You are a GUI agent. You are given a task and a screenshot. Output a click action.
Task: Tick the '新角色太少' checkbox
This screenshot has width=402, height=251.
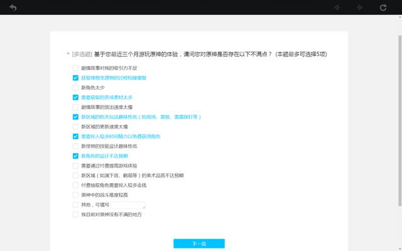(x=75, y=87)
